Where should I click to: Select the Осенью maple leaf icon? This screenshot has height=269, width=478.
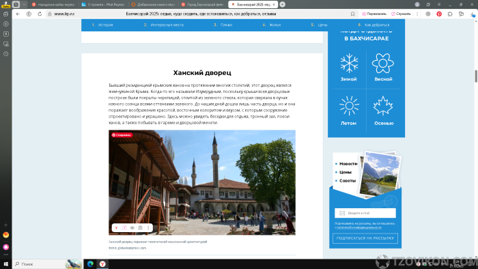pyautogui.click(x=383, y=106)
